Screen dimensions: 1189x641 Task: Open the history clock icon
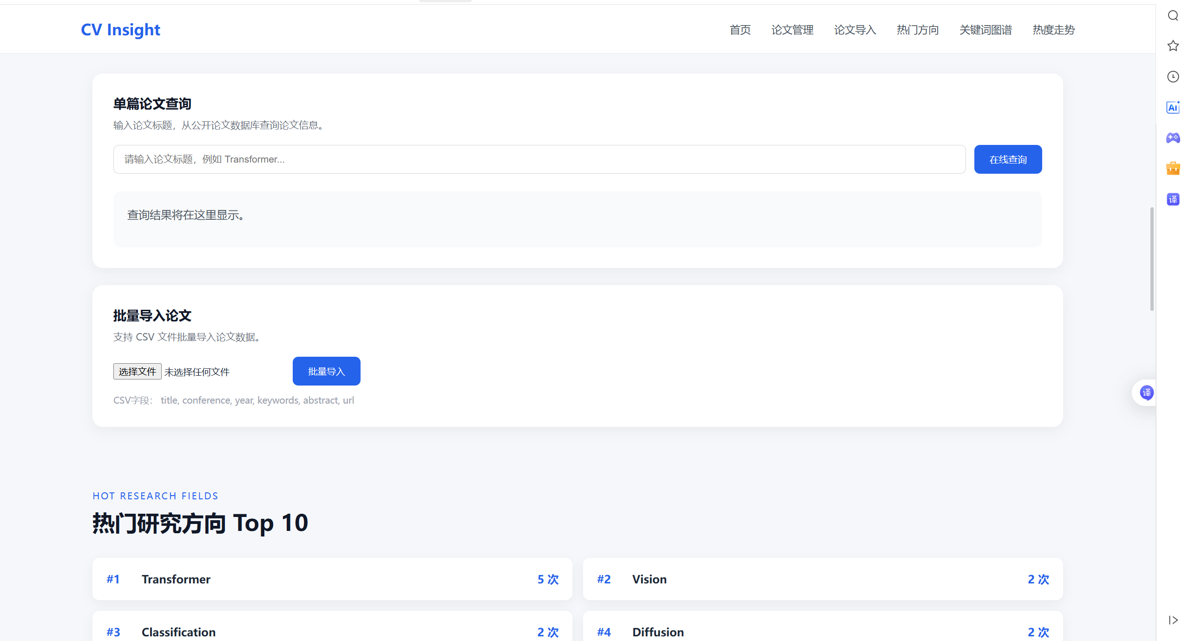click(x=1173, y=77)
